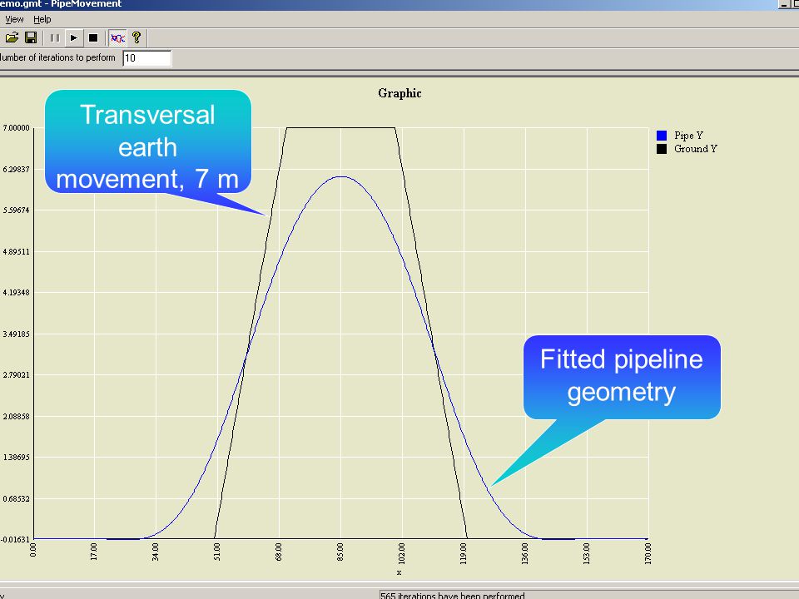
Task: Click the x-axis label 153.00
Action: point(587,554)
